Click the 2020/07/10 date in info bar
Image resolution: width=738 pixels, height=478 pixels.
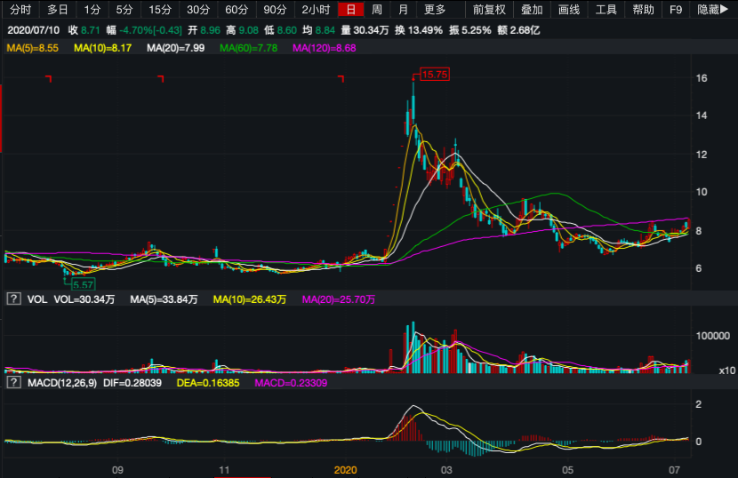34,30
